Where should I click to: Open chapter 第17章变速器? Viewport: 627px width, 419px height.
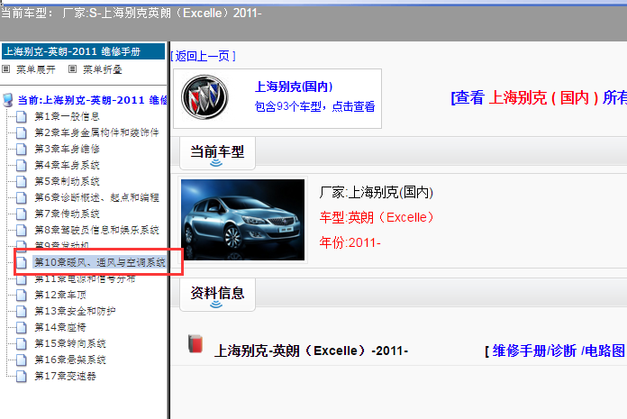point(65,377)
